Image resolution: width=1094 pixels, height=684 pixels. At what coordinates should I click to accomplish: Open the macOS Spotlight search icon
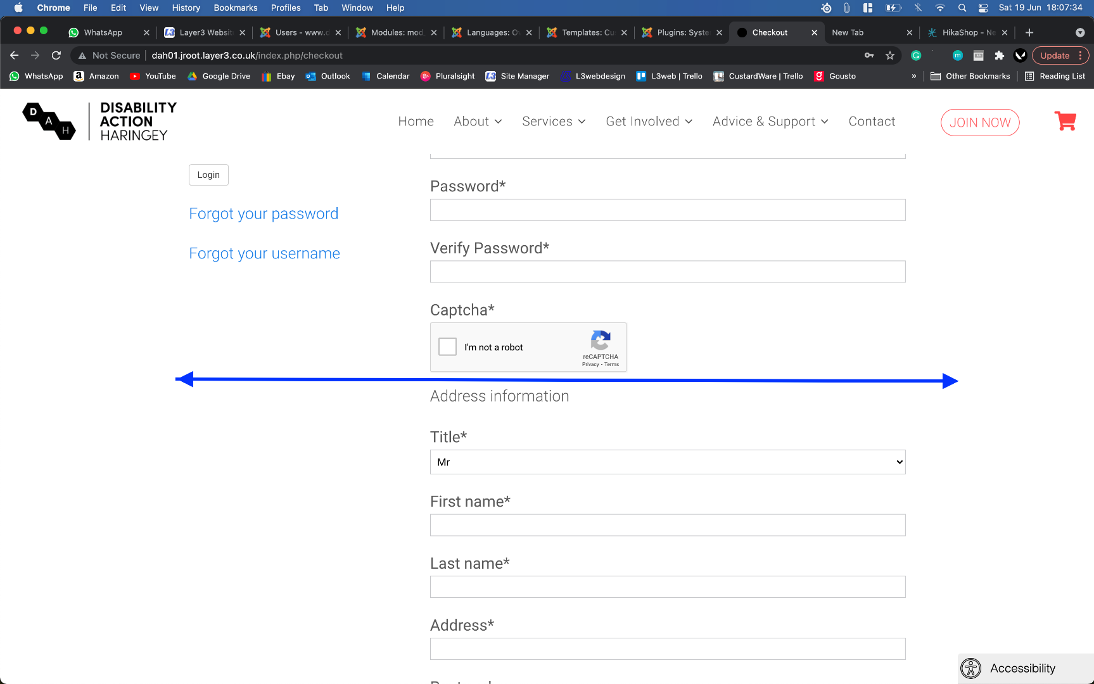[962, 8]
